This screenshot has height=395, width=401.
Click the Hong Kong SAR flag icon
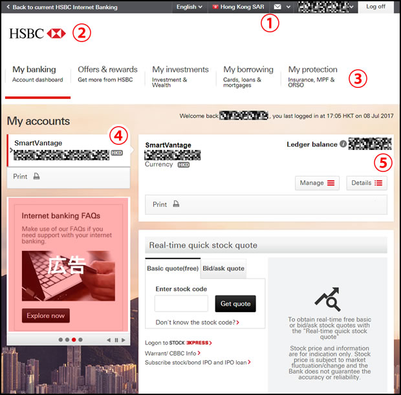point(215,7)
